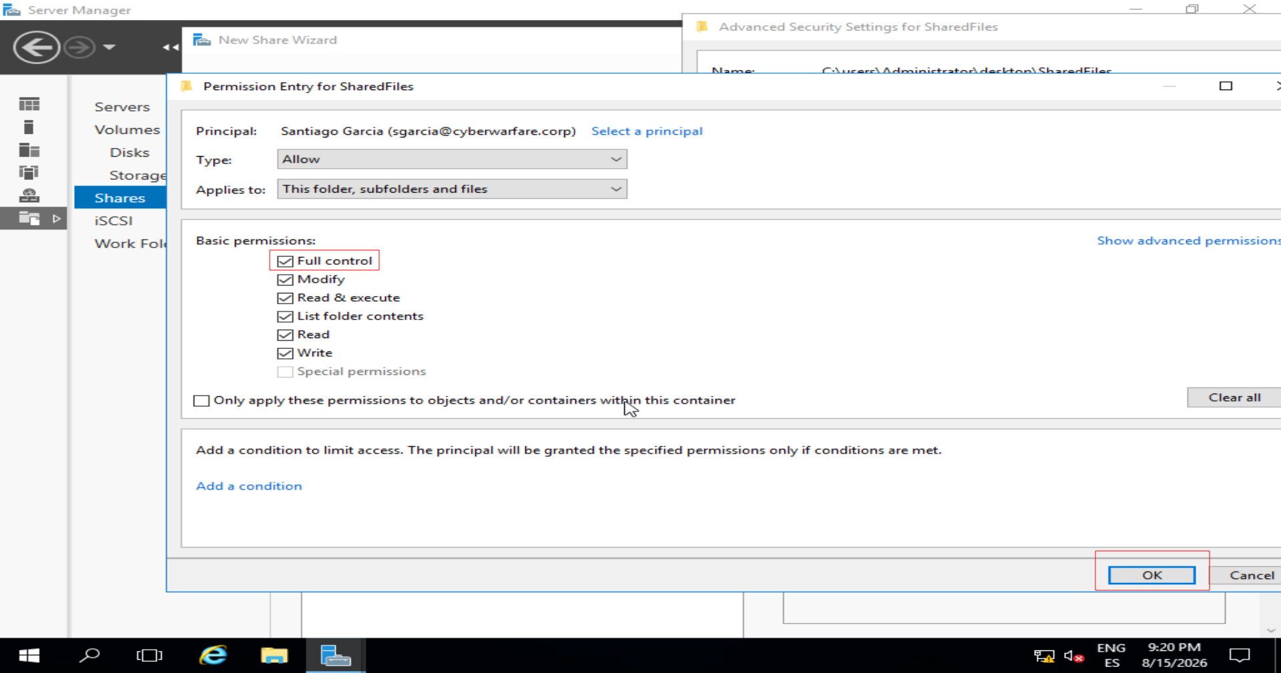Open the Type dropdown showing Allow
This screenshot has height=673, width=1281.
[x=452, y=159]
